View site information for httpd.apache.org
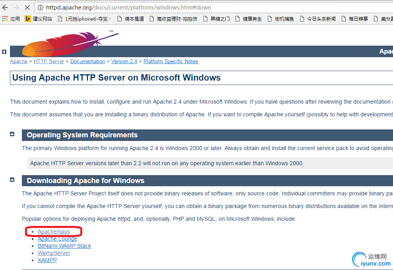This screenshot has height=270, width=393. pyautogui.click(x=40, y=8)
